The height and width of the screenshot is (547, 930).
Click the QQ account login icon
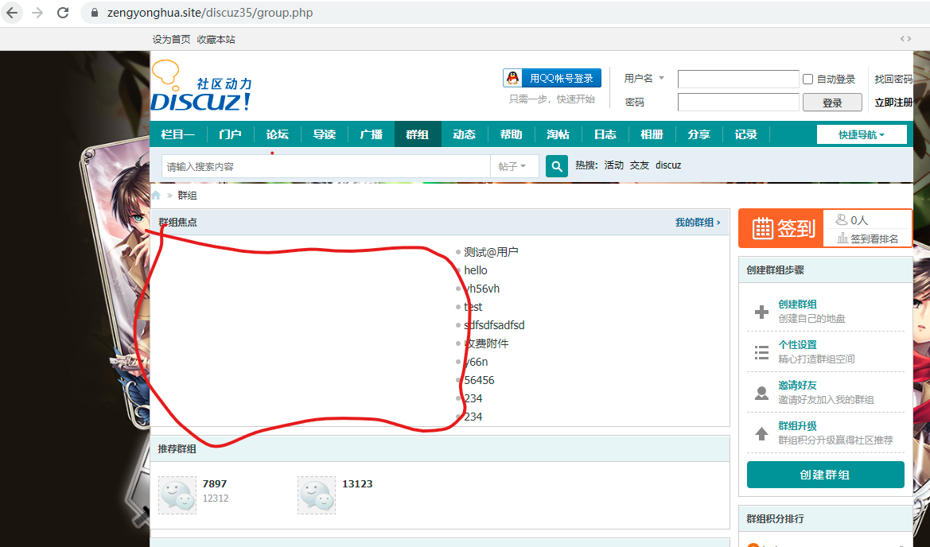(513, 78)
